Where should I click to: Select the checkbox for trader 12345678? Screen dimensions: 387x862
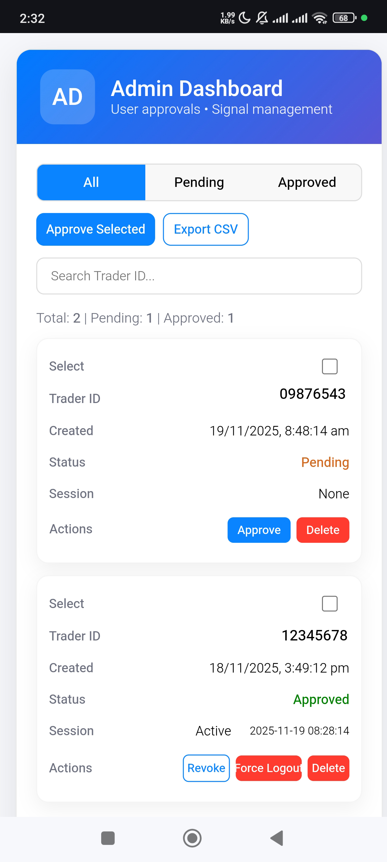(329, 603)
